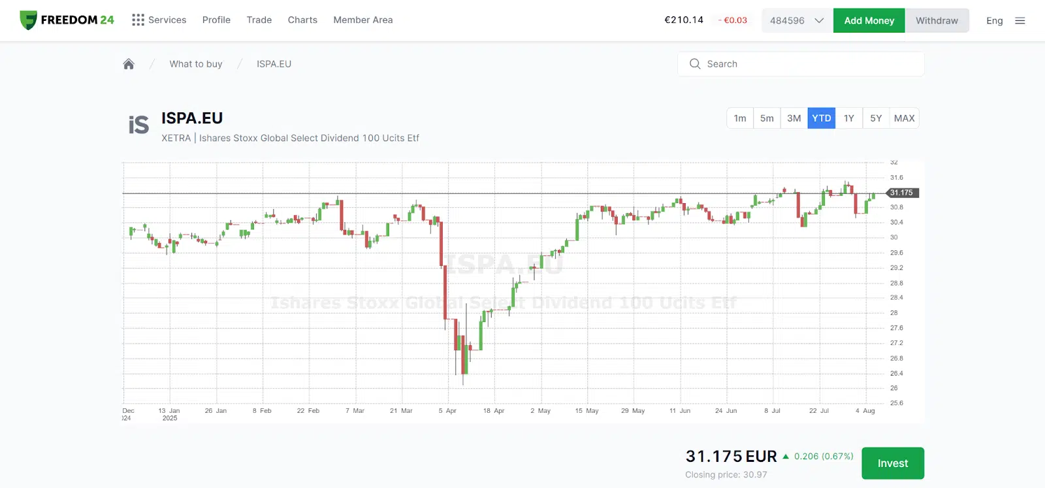The image size is (1045, 488).
Task: Click the fund name Ishares Stoxx Global subtitle
Action: tap(309, 138)
